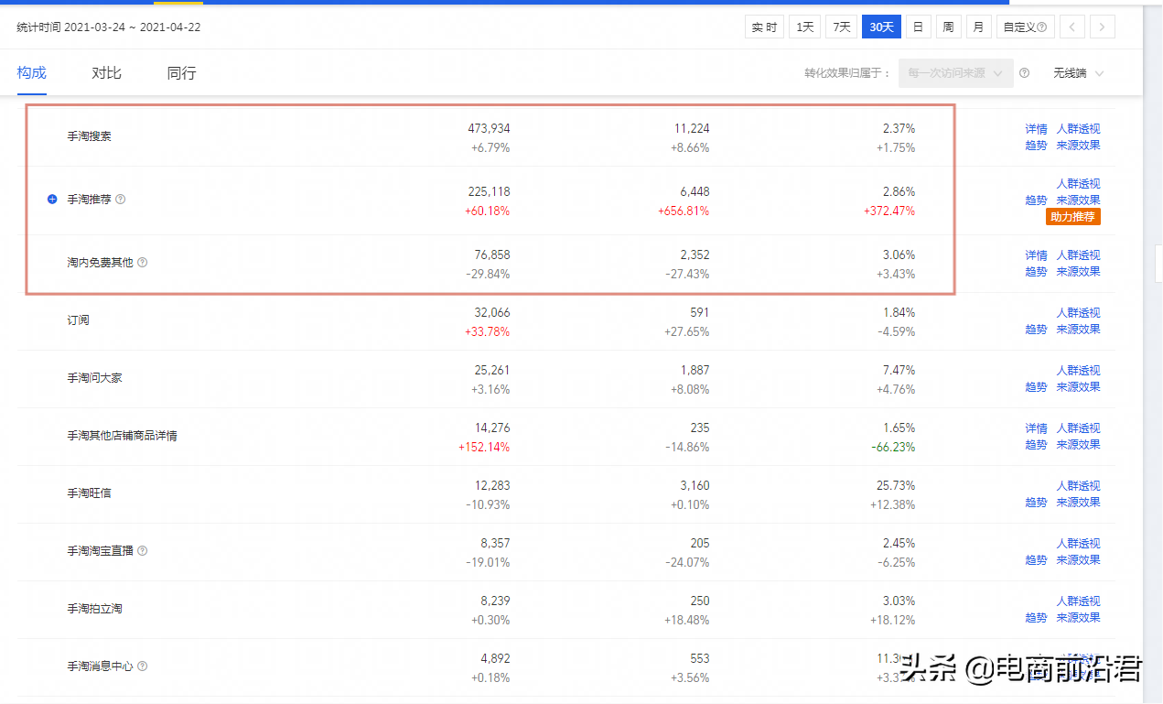
Task: Click 来源效果 link for 手淘旺信 row
Action: click(1078, 503)
